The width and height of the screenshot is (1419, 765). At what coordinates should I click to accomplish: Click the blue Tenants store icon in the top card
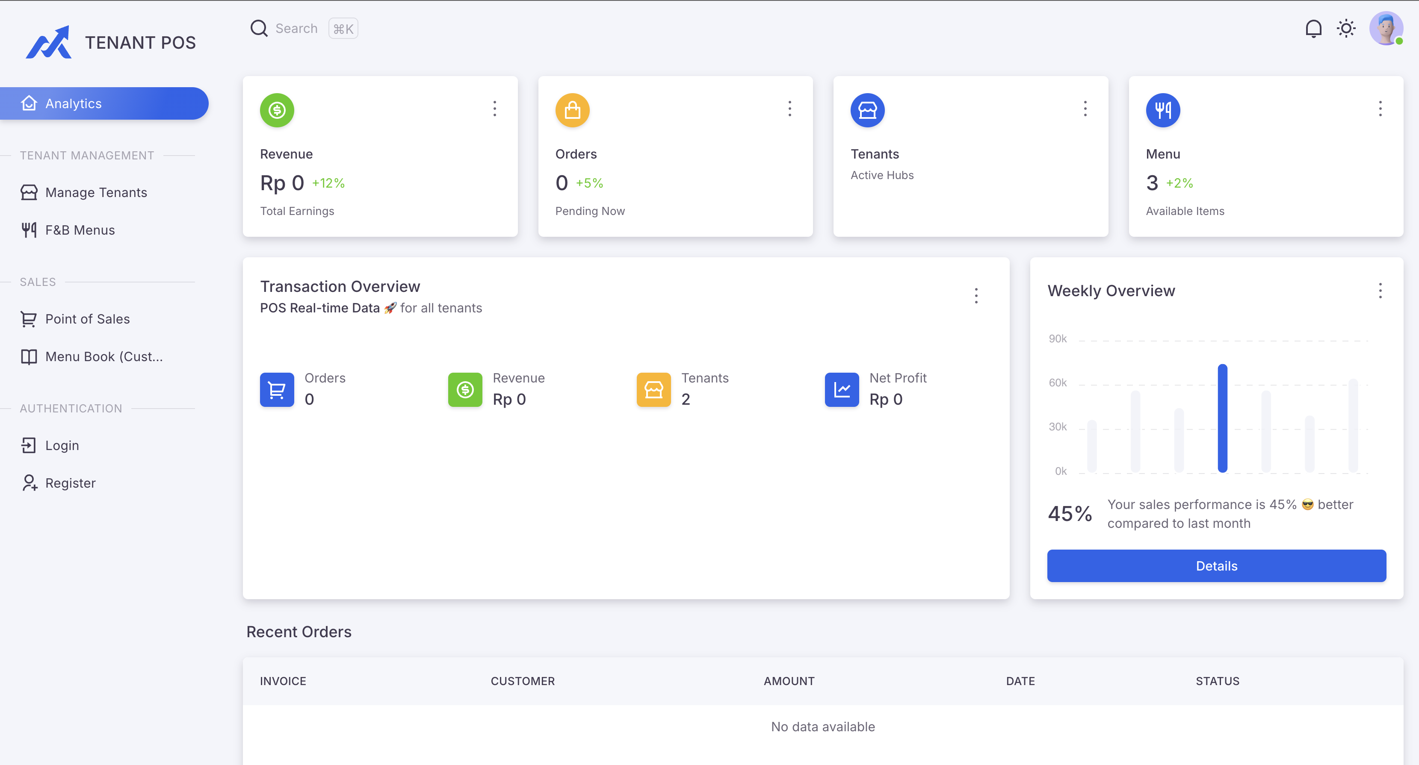868,110
